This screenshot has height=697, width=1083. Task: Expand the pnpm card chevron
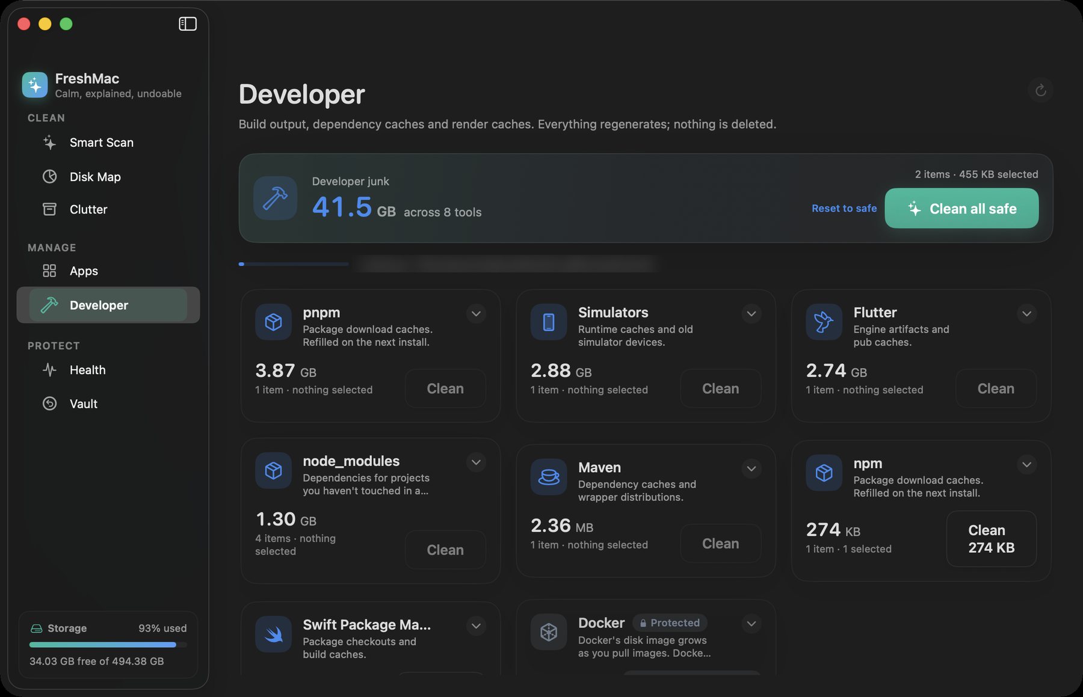(x=476, y=313)
